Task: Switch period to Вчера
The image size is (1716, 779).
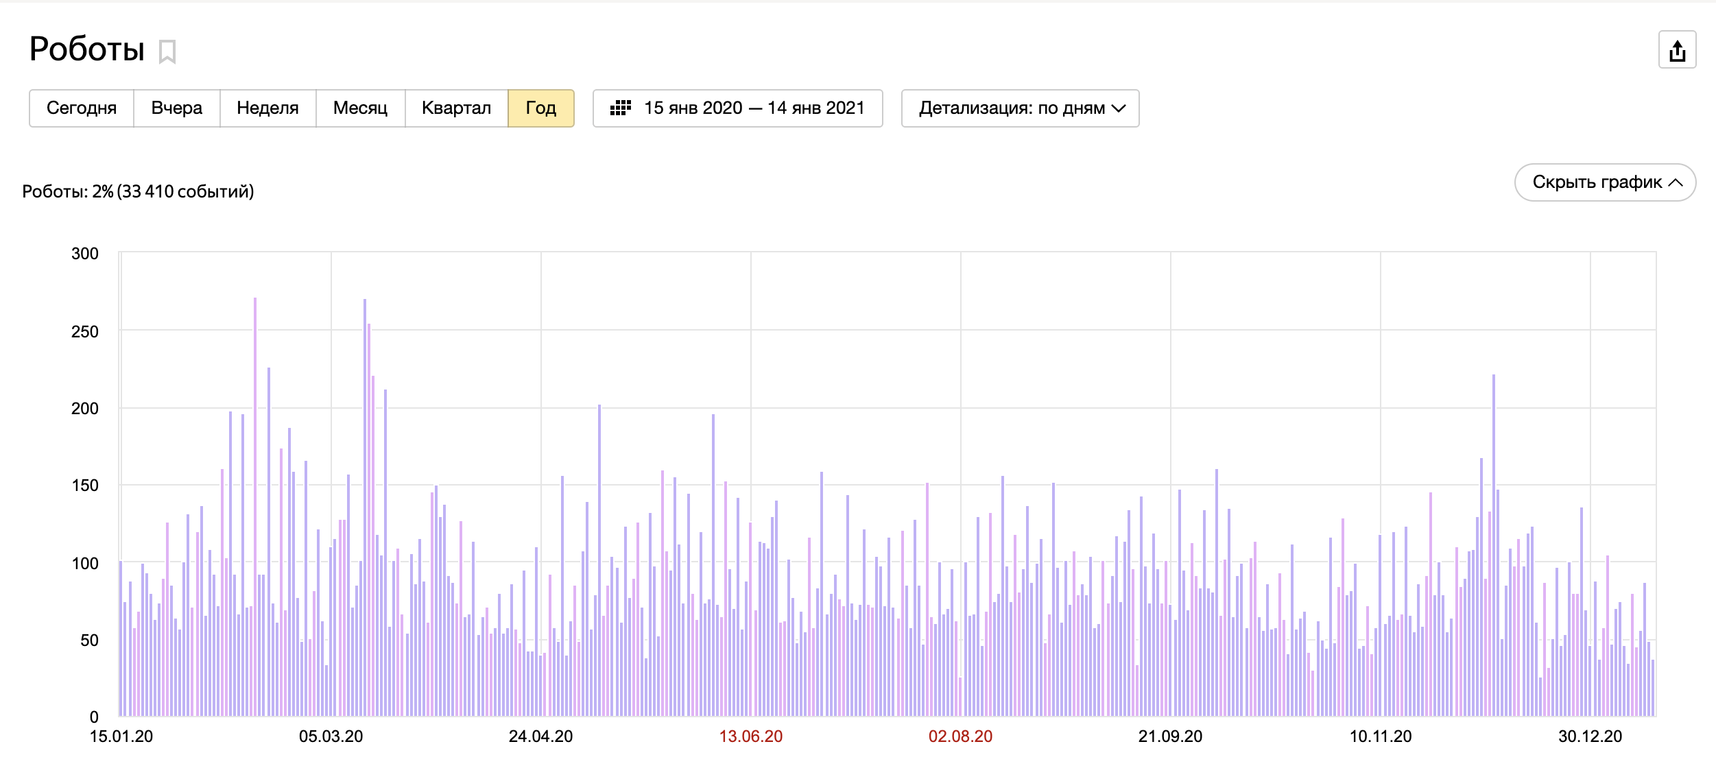Action: point(176,108)
